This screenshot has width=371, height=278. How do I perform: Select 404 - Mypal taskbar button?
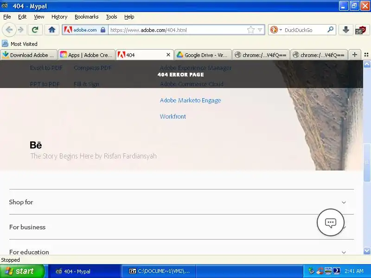85,271
